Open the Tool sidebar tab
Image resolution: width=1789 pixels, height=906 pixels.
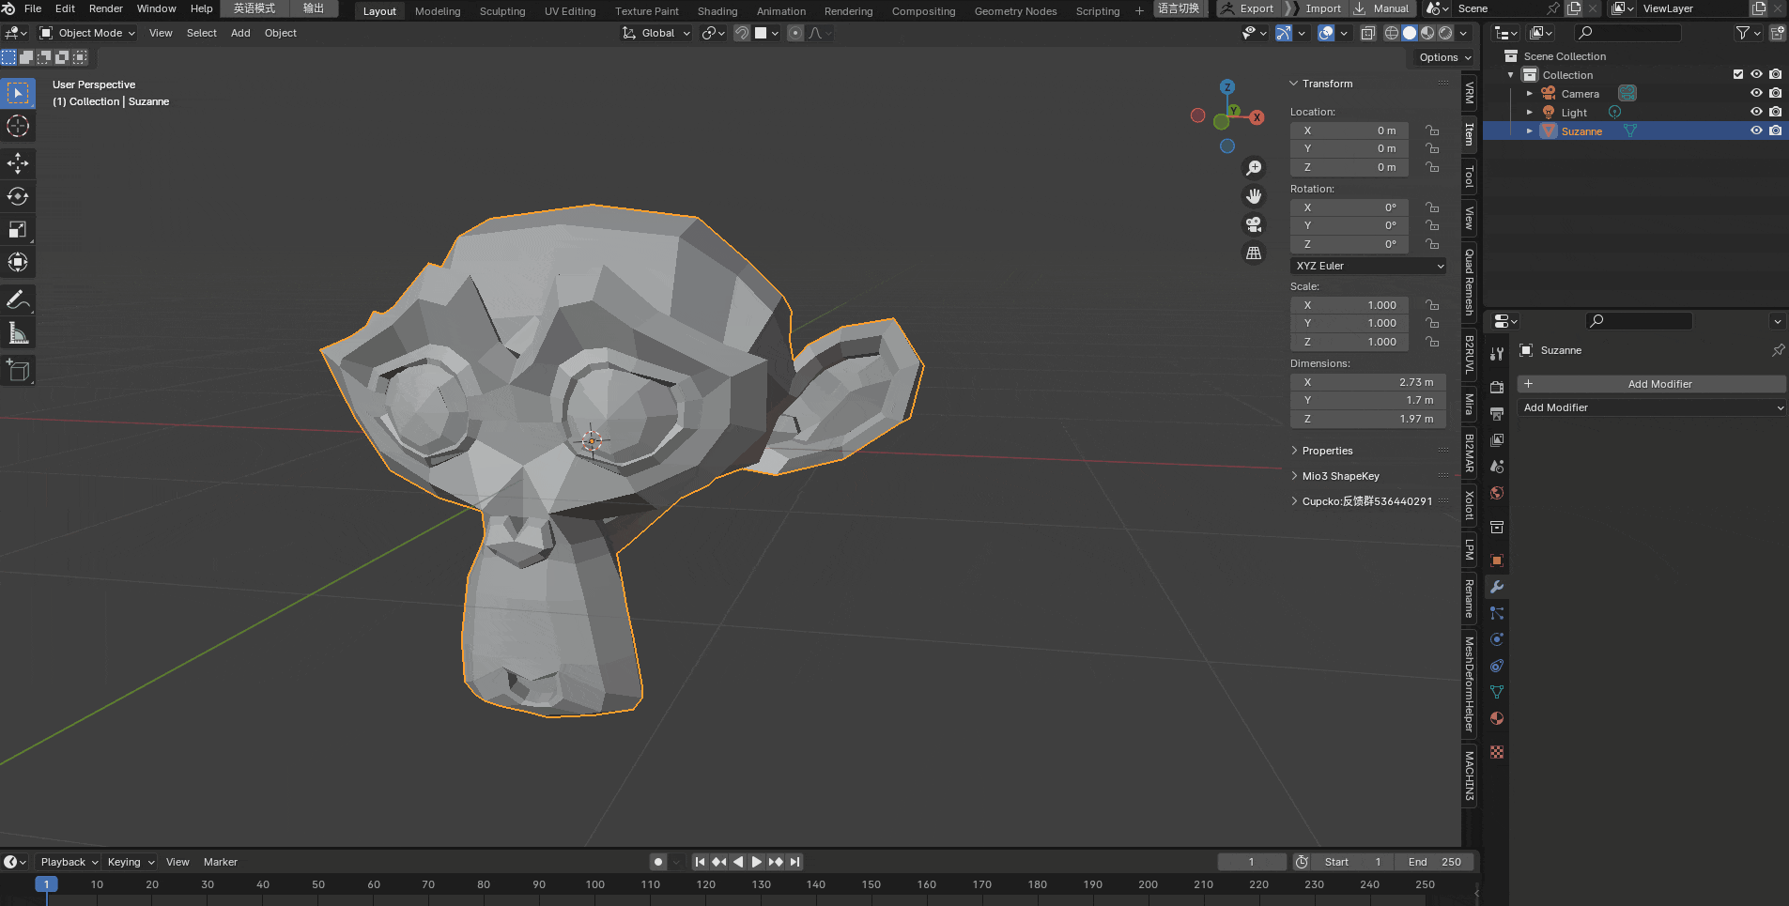[1470, 177]
